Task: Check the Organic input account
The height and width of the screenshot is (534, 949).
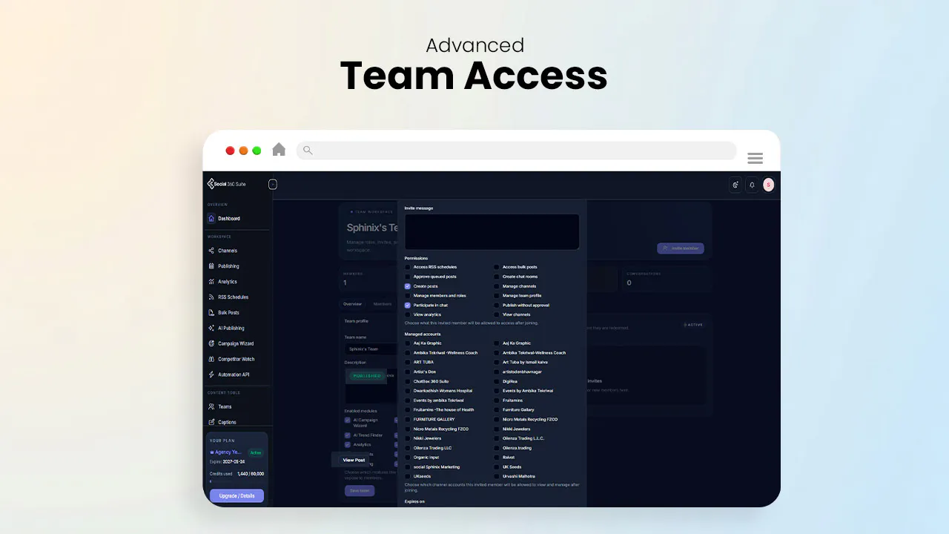Action: pyautogui.click(x=408, y=458)
